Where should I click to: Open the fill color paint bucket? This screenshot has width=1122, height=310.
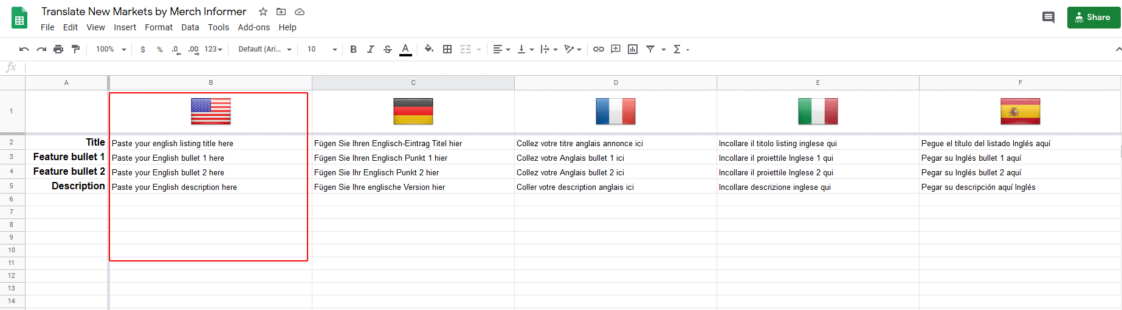[x=429, y=49]
